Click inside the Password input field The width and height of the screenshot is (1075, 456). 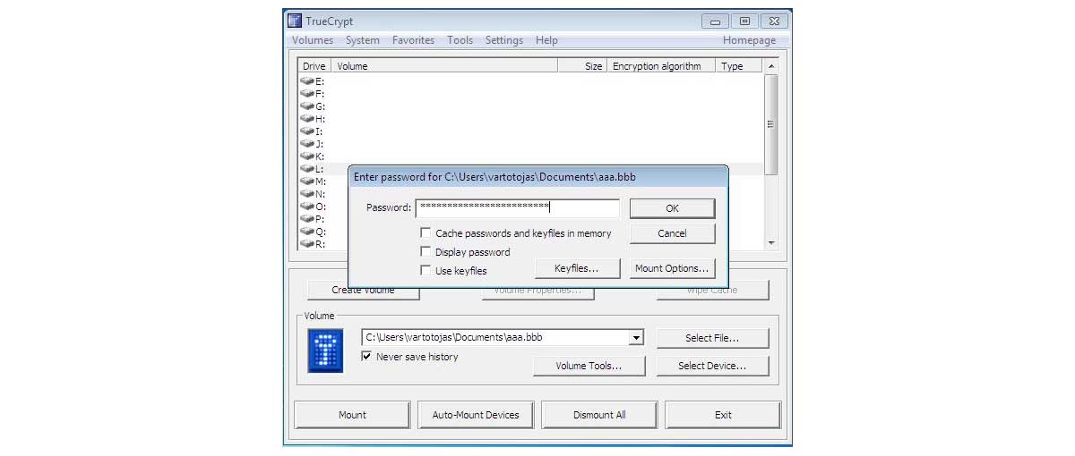point(518,207)
